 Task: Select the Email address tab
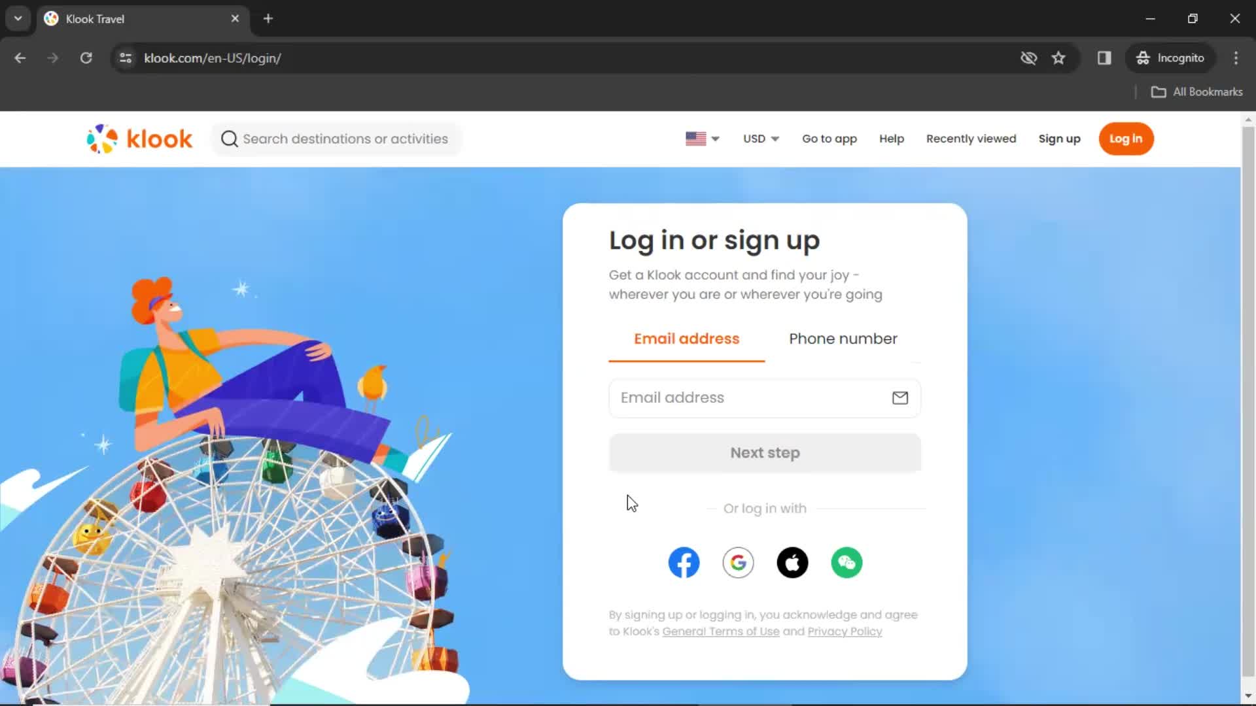click(x=687, y=339)
